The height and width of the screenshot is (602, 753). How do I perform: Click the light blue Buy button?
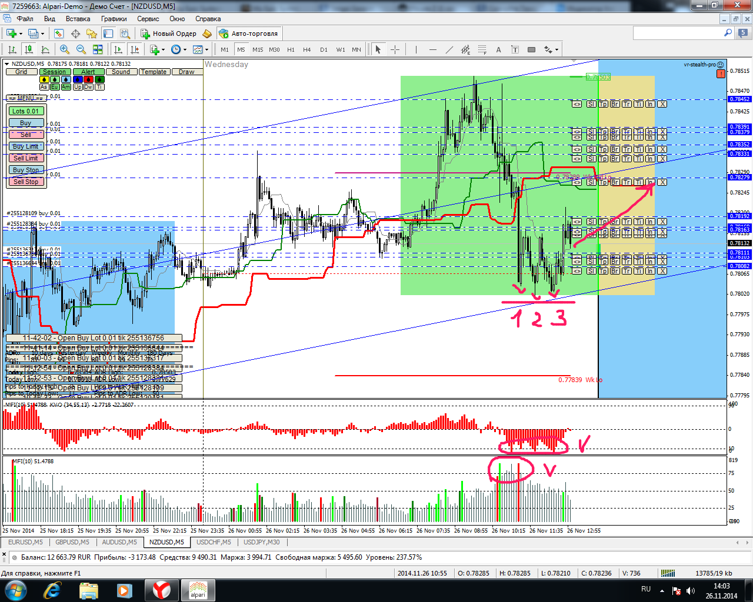coord(26,123)
